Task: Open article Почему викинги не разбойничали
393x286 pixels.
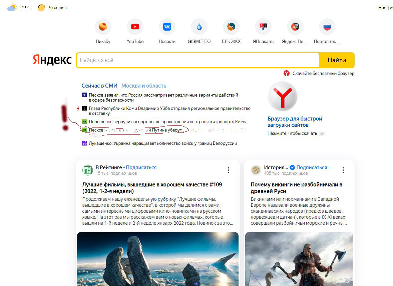Action: 297,188
